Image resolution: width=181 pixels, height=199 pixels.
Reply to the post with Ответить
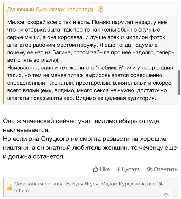pos(162,169)
